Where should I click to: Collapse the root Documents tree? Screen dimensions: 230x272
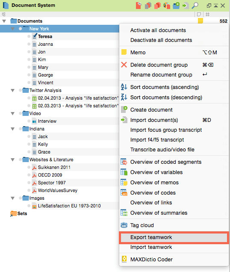[4, 21]
